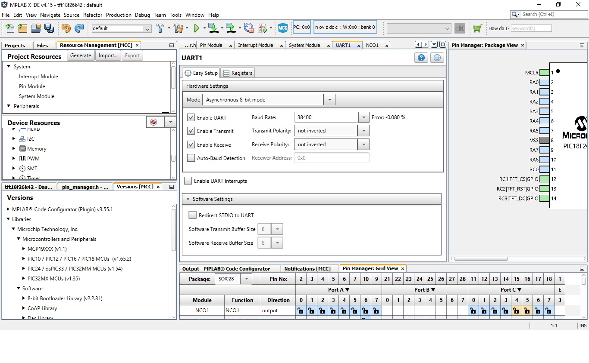This screenshot has height=363, width=589.
Task: Click Make and Program Device icon
Action: [213, 28]
